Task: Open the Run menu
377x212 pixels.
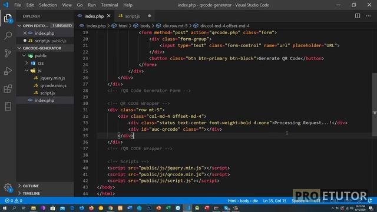Action: pos(92,5)
